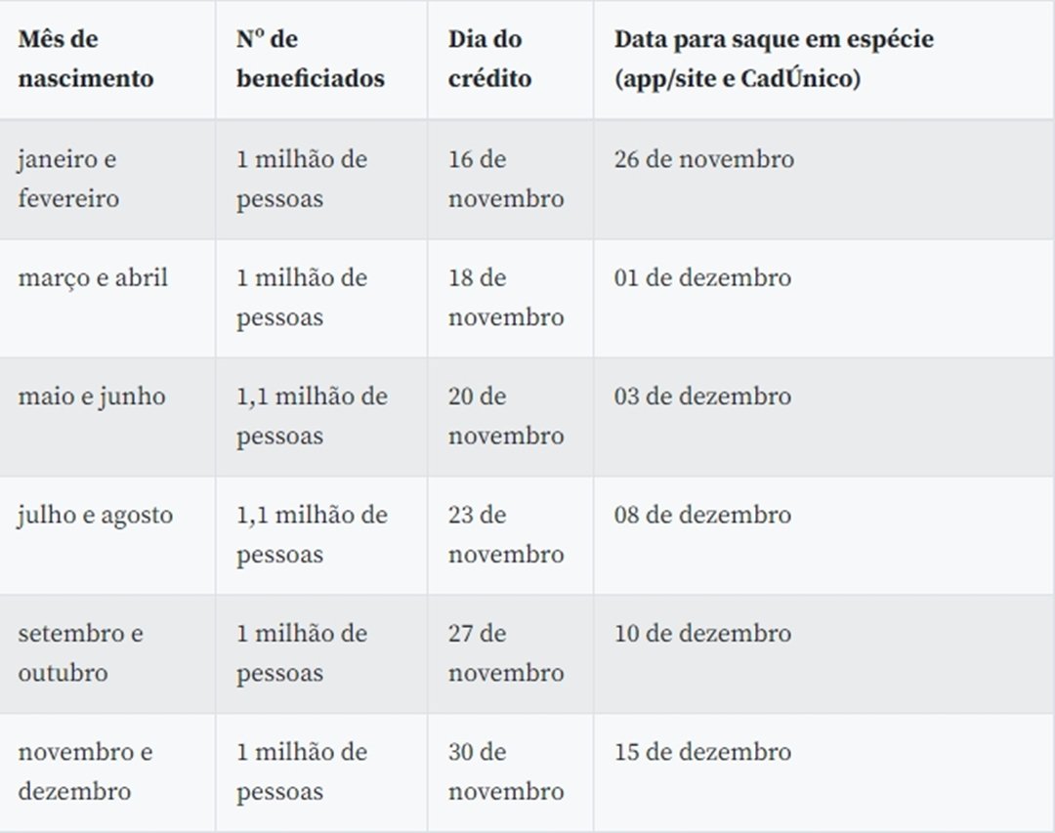The width and height of the screenshot is (1055, 833).
Task: Click the "08 de dezembro" cell
Action: (x=702, y=515)
